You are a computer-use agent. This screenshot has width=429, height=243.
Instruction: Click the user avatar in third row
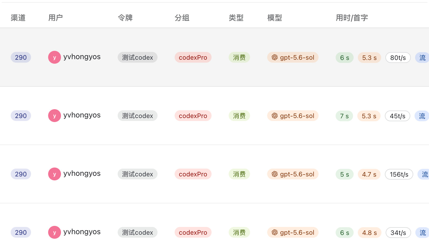[55, 174]
